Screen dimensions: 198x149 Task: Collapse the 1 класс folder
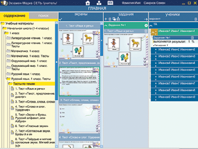tap(6, 33)
